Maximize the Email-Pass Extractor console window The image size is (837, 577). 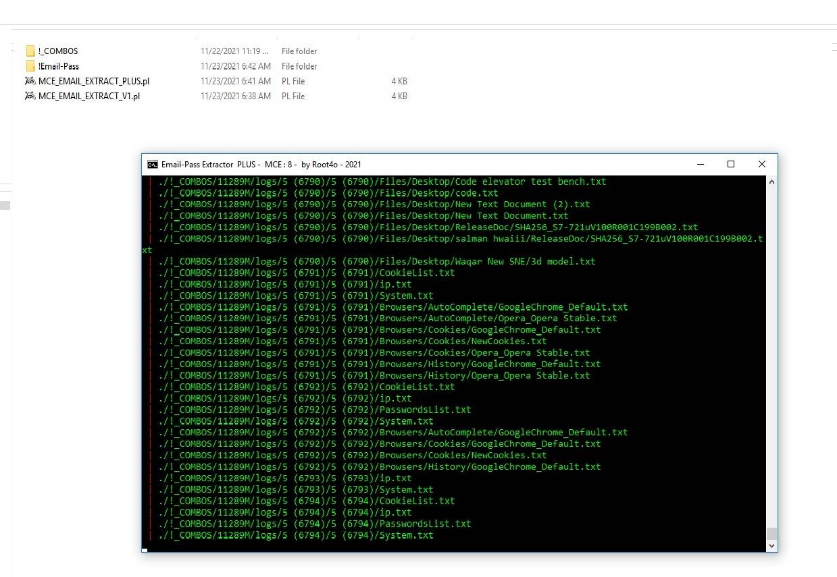(730, 164)
